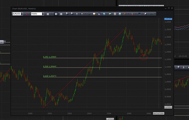Viewport: 189px width, 120px height.
Task: Minimize the EUR/USD chart window
Action: tap(165, 8)
